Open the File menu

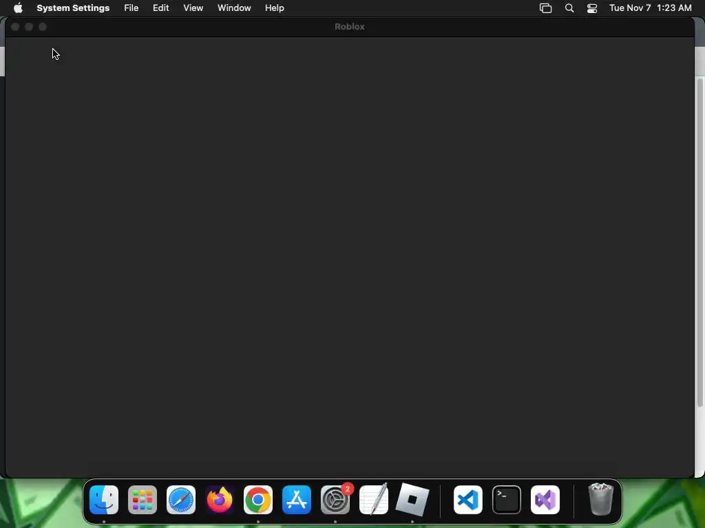(x=131, y=8)
